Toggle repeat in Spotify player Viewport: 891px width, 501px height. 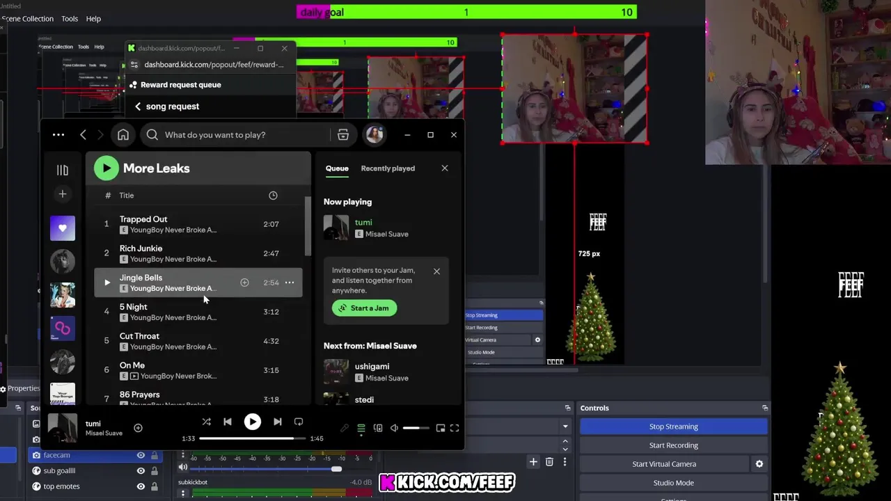coord(299,422)
